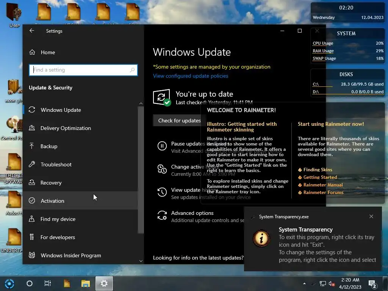Image resolution: width=388 pixels, height=291 pixels.
Task: Click the Delivery Optimization icon
Action: point(32,128)
